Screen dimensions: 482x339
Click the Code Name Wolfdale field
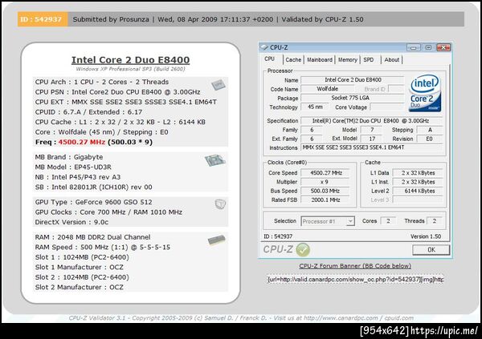[328, 89]
